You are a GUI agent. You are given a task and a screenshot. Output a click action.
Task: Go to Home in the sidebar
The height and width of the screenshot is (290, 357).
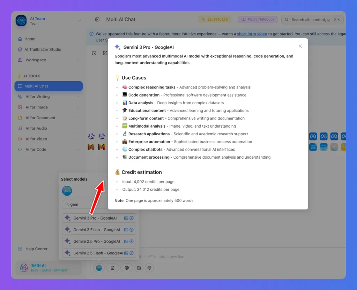click(49, 39)
